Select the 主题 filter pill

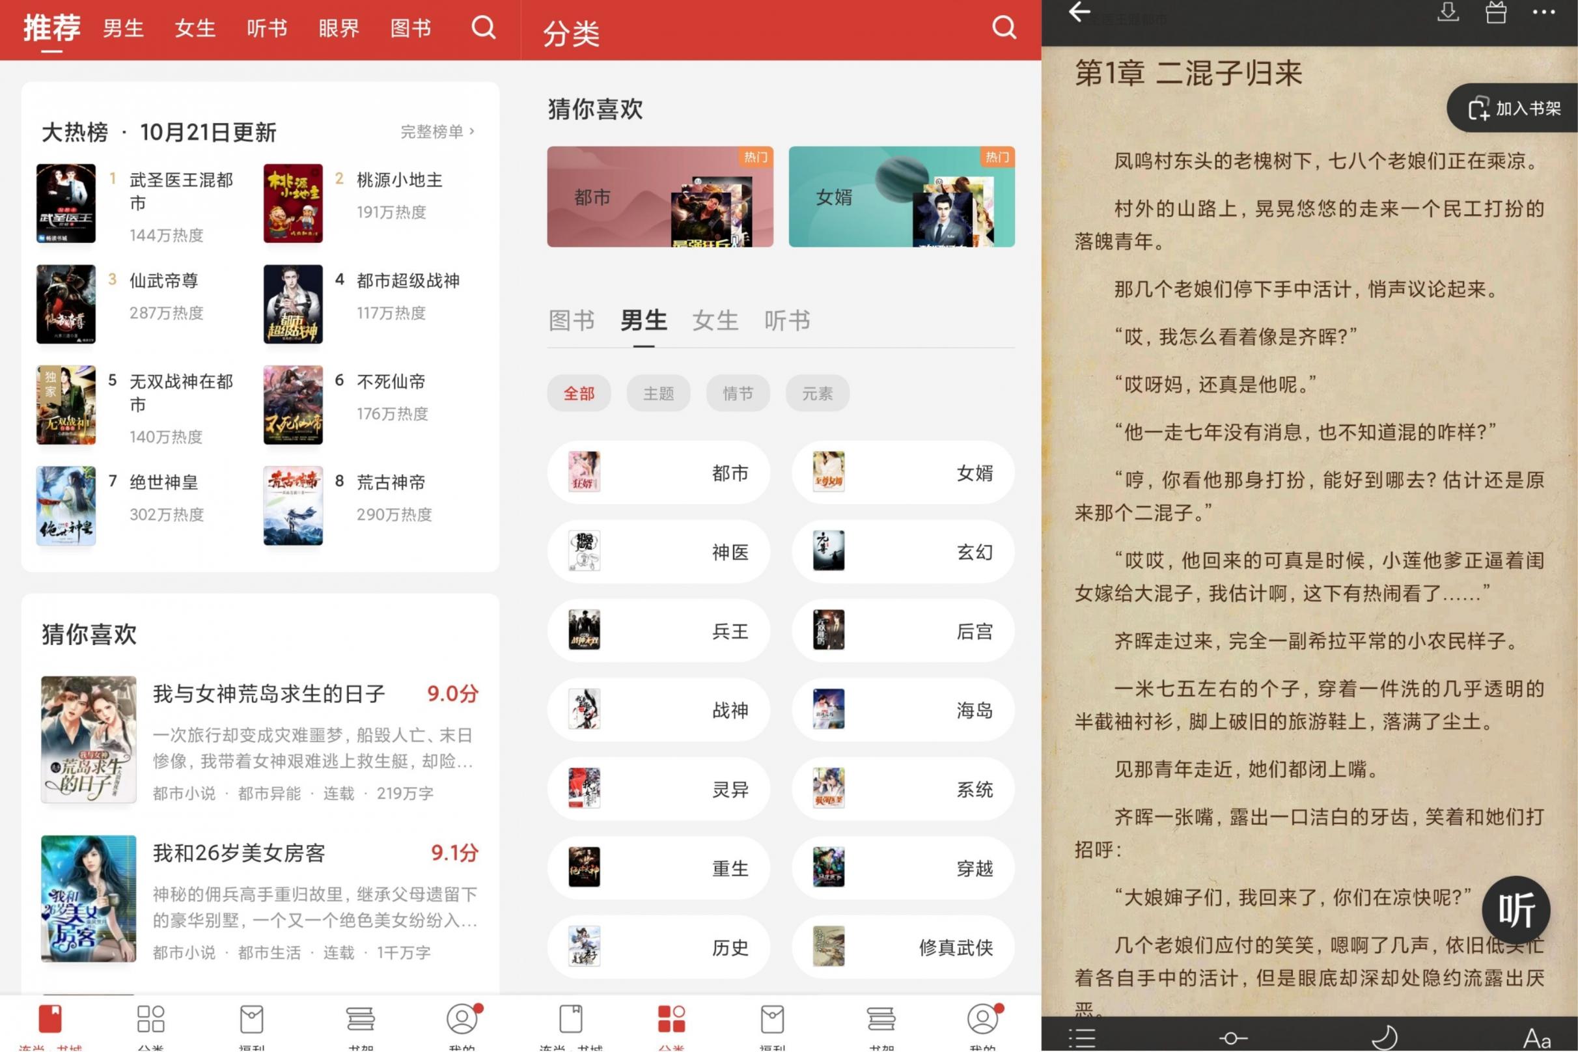[658, 394]
